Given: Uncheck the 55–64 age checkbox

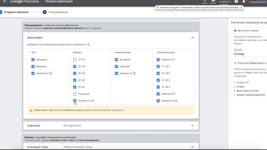Looking at the screenshot, I should point(75,87).
